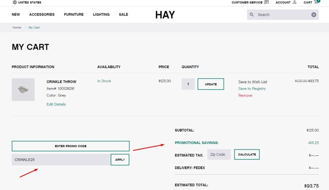Screen dimensions: 329x190
Task: Open Crinkle Throw product thumbnail
Action: tap(23, 90)
